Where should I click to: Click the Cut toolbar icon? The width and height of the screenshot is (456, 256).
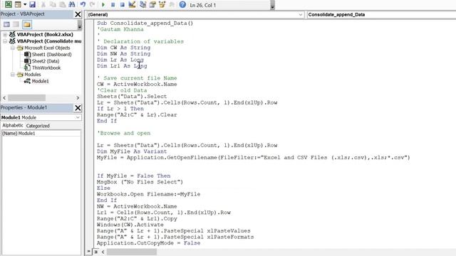[43, 4]
